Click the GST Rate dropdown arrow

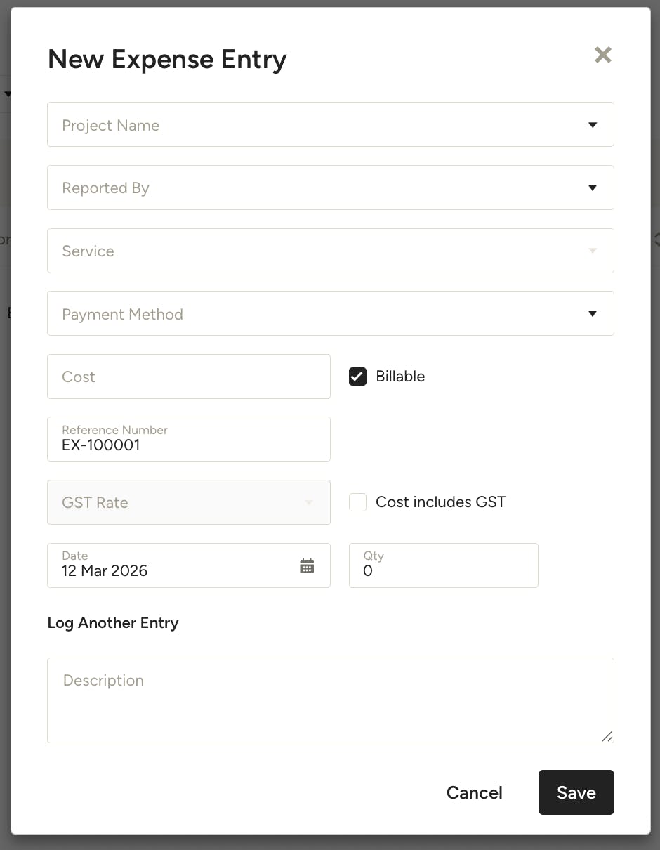pyautogui.click(x=309, y=503)
